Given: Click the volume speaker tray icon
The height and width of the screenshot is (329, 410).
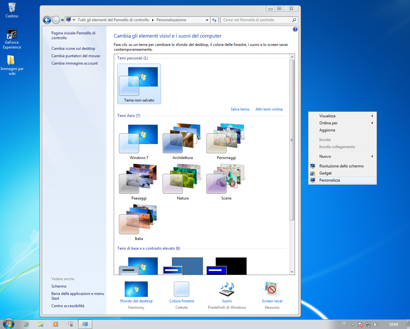Looking at the screenshot, I should coord(376,325).
